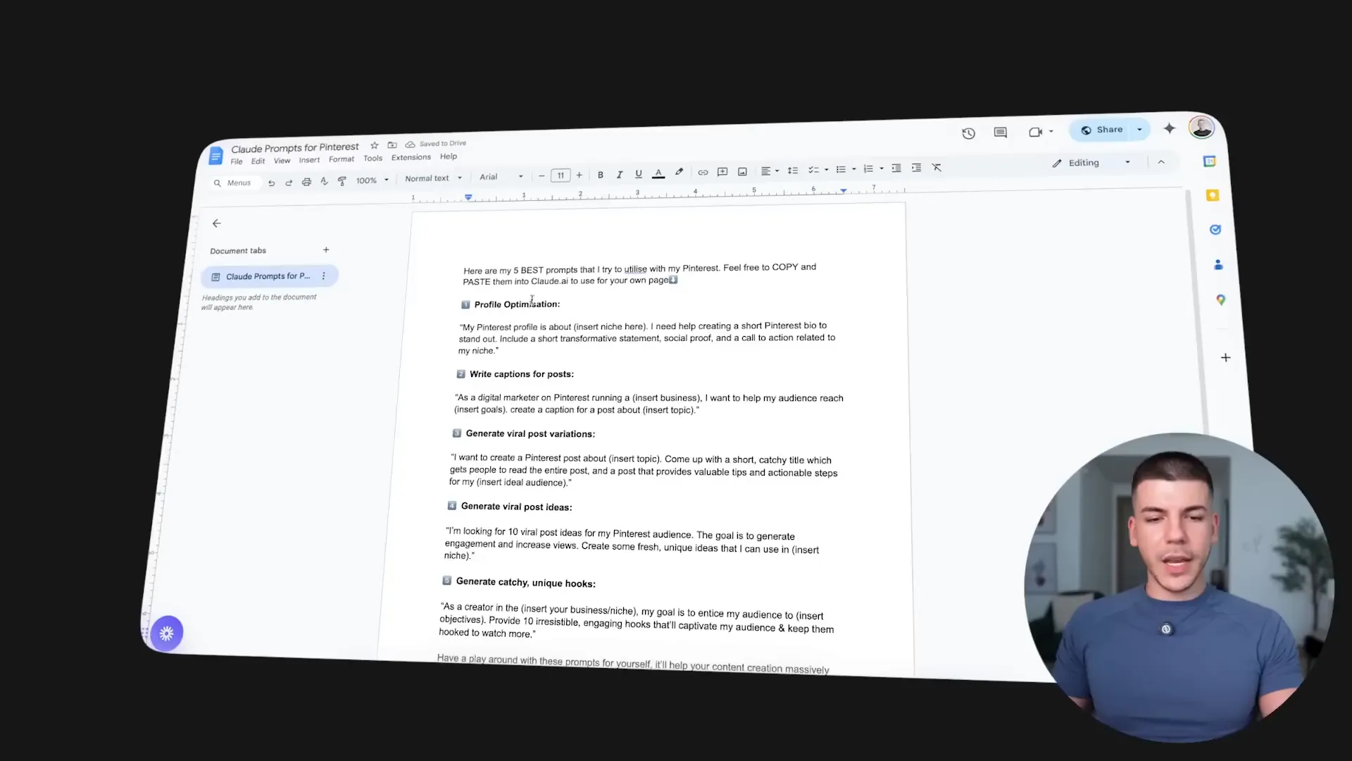The height and width of the screenshot is (761, 1352).
Task: Activate the paint format tool
Action: point(342,181)
